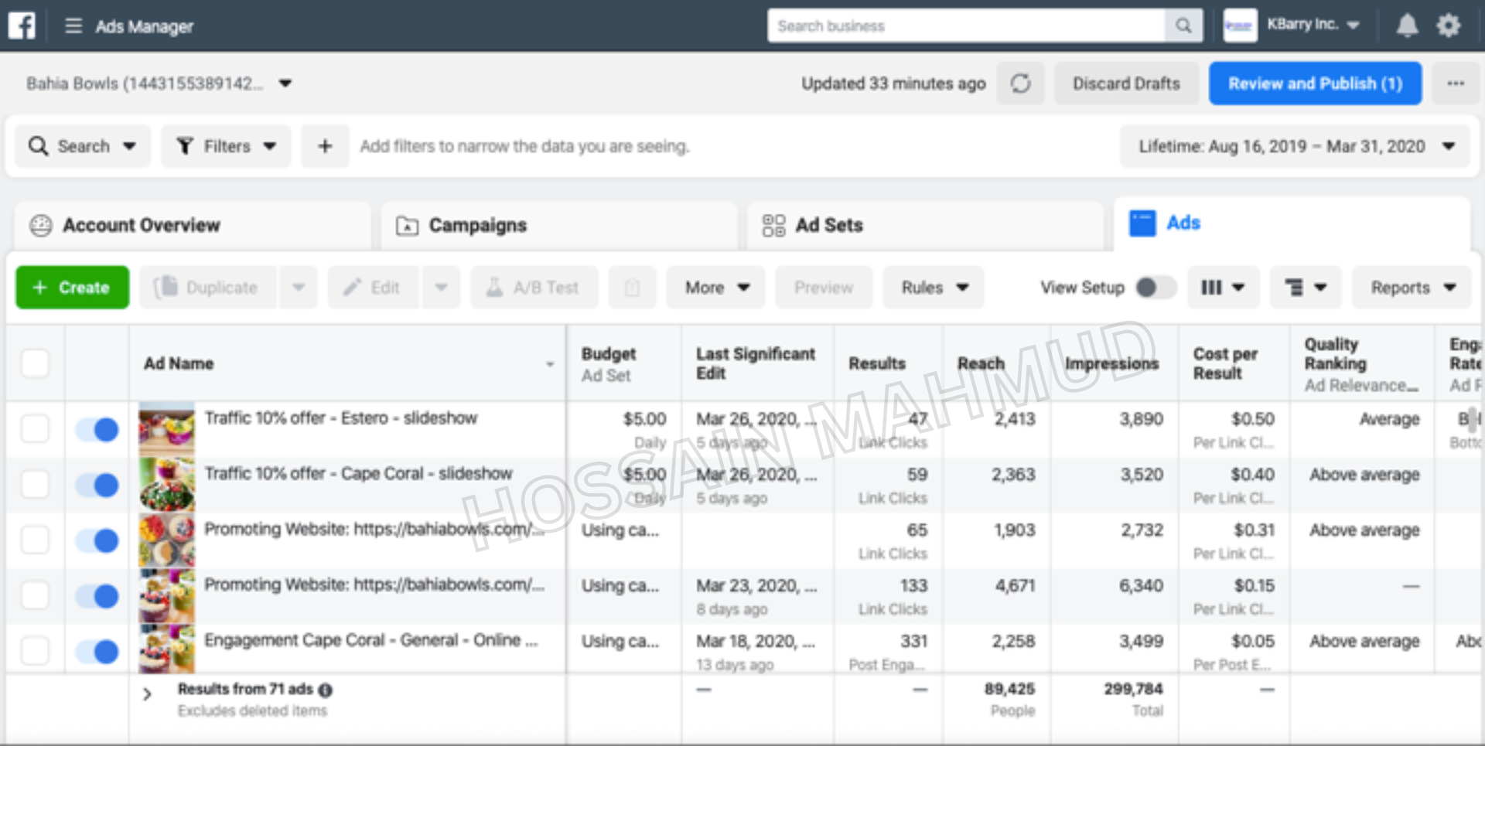Select the header select-all checkbox

point(35,363)
